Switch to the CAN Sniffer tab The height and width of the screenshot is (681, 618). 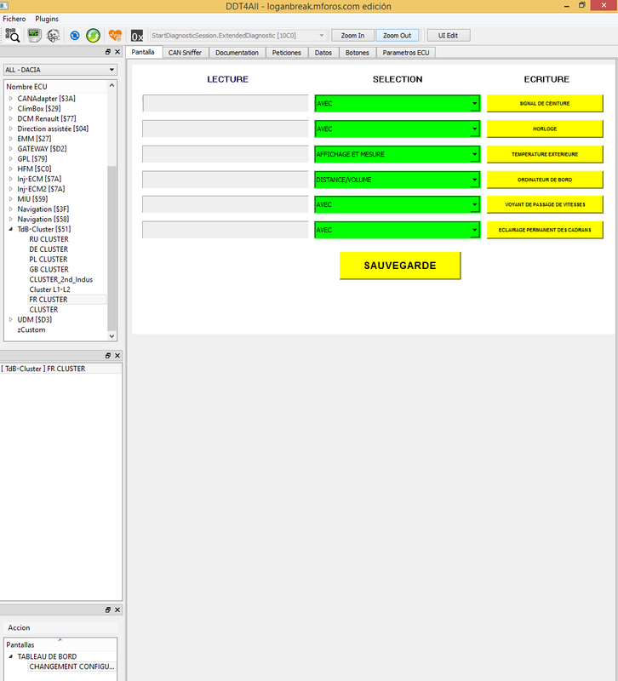[x=185, y=53]
